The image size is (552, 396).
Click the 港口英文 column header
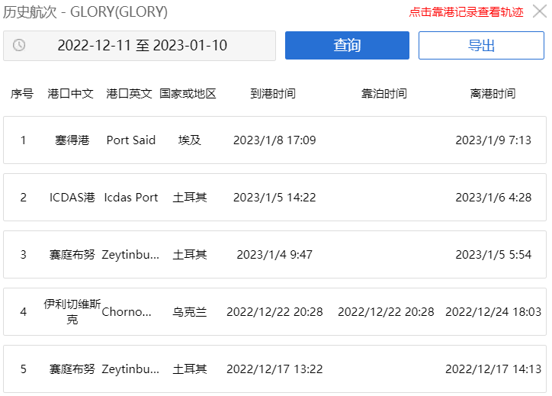[x=129, y=94]
